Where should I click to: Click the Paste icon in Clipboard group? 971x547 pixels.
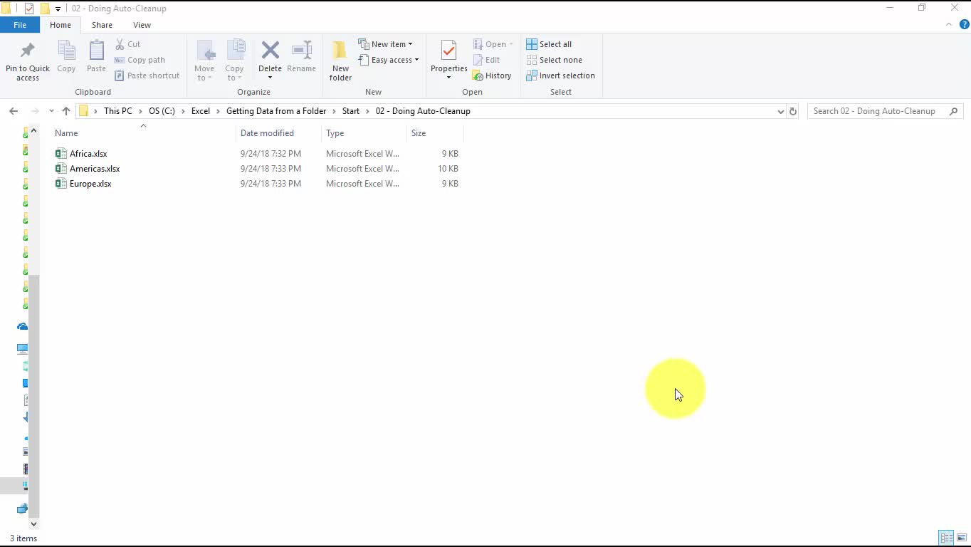tap(96, 51)
